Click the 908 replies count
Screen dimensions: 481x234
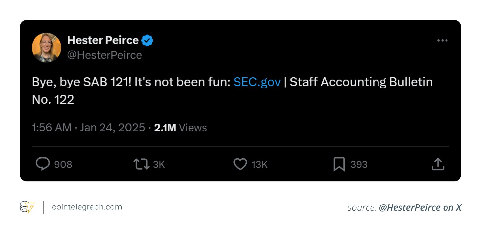(x=63, y=164)
